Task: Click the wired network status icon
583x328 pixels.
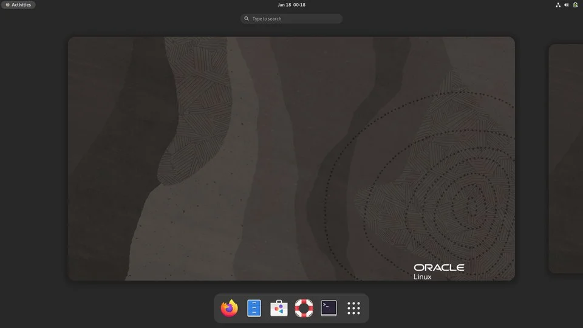Action: click(x=558, y=5)
